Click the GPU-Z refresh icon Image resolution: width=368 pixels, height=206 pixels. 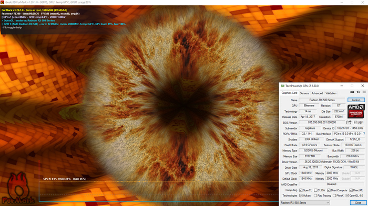(358, 92)
